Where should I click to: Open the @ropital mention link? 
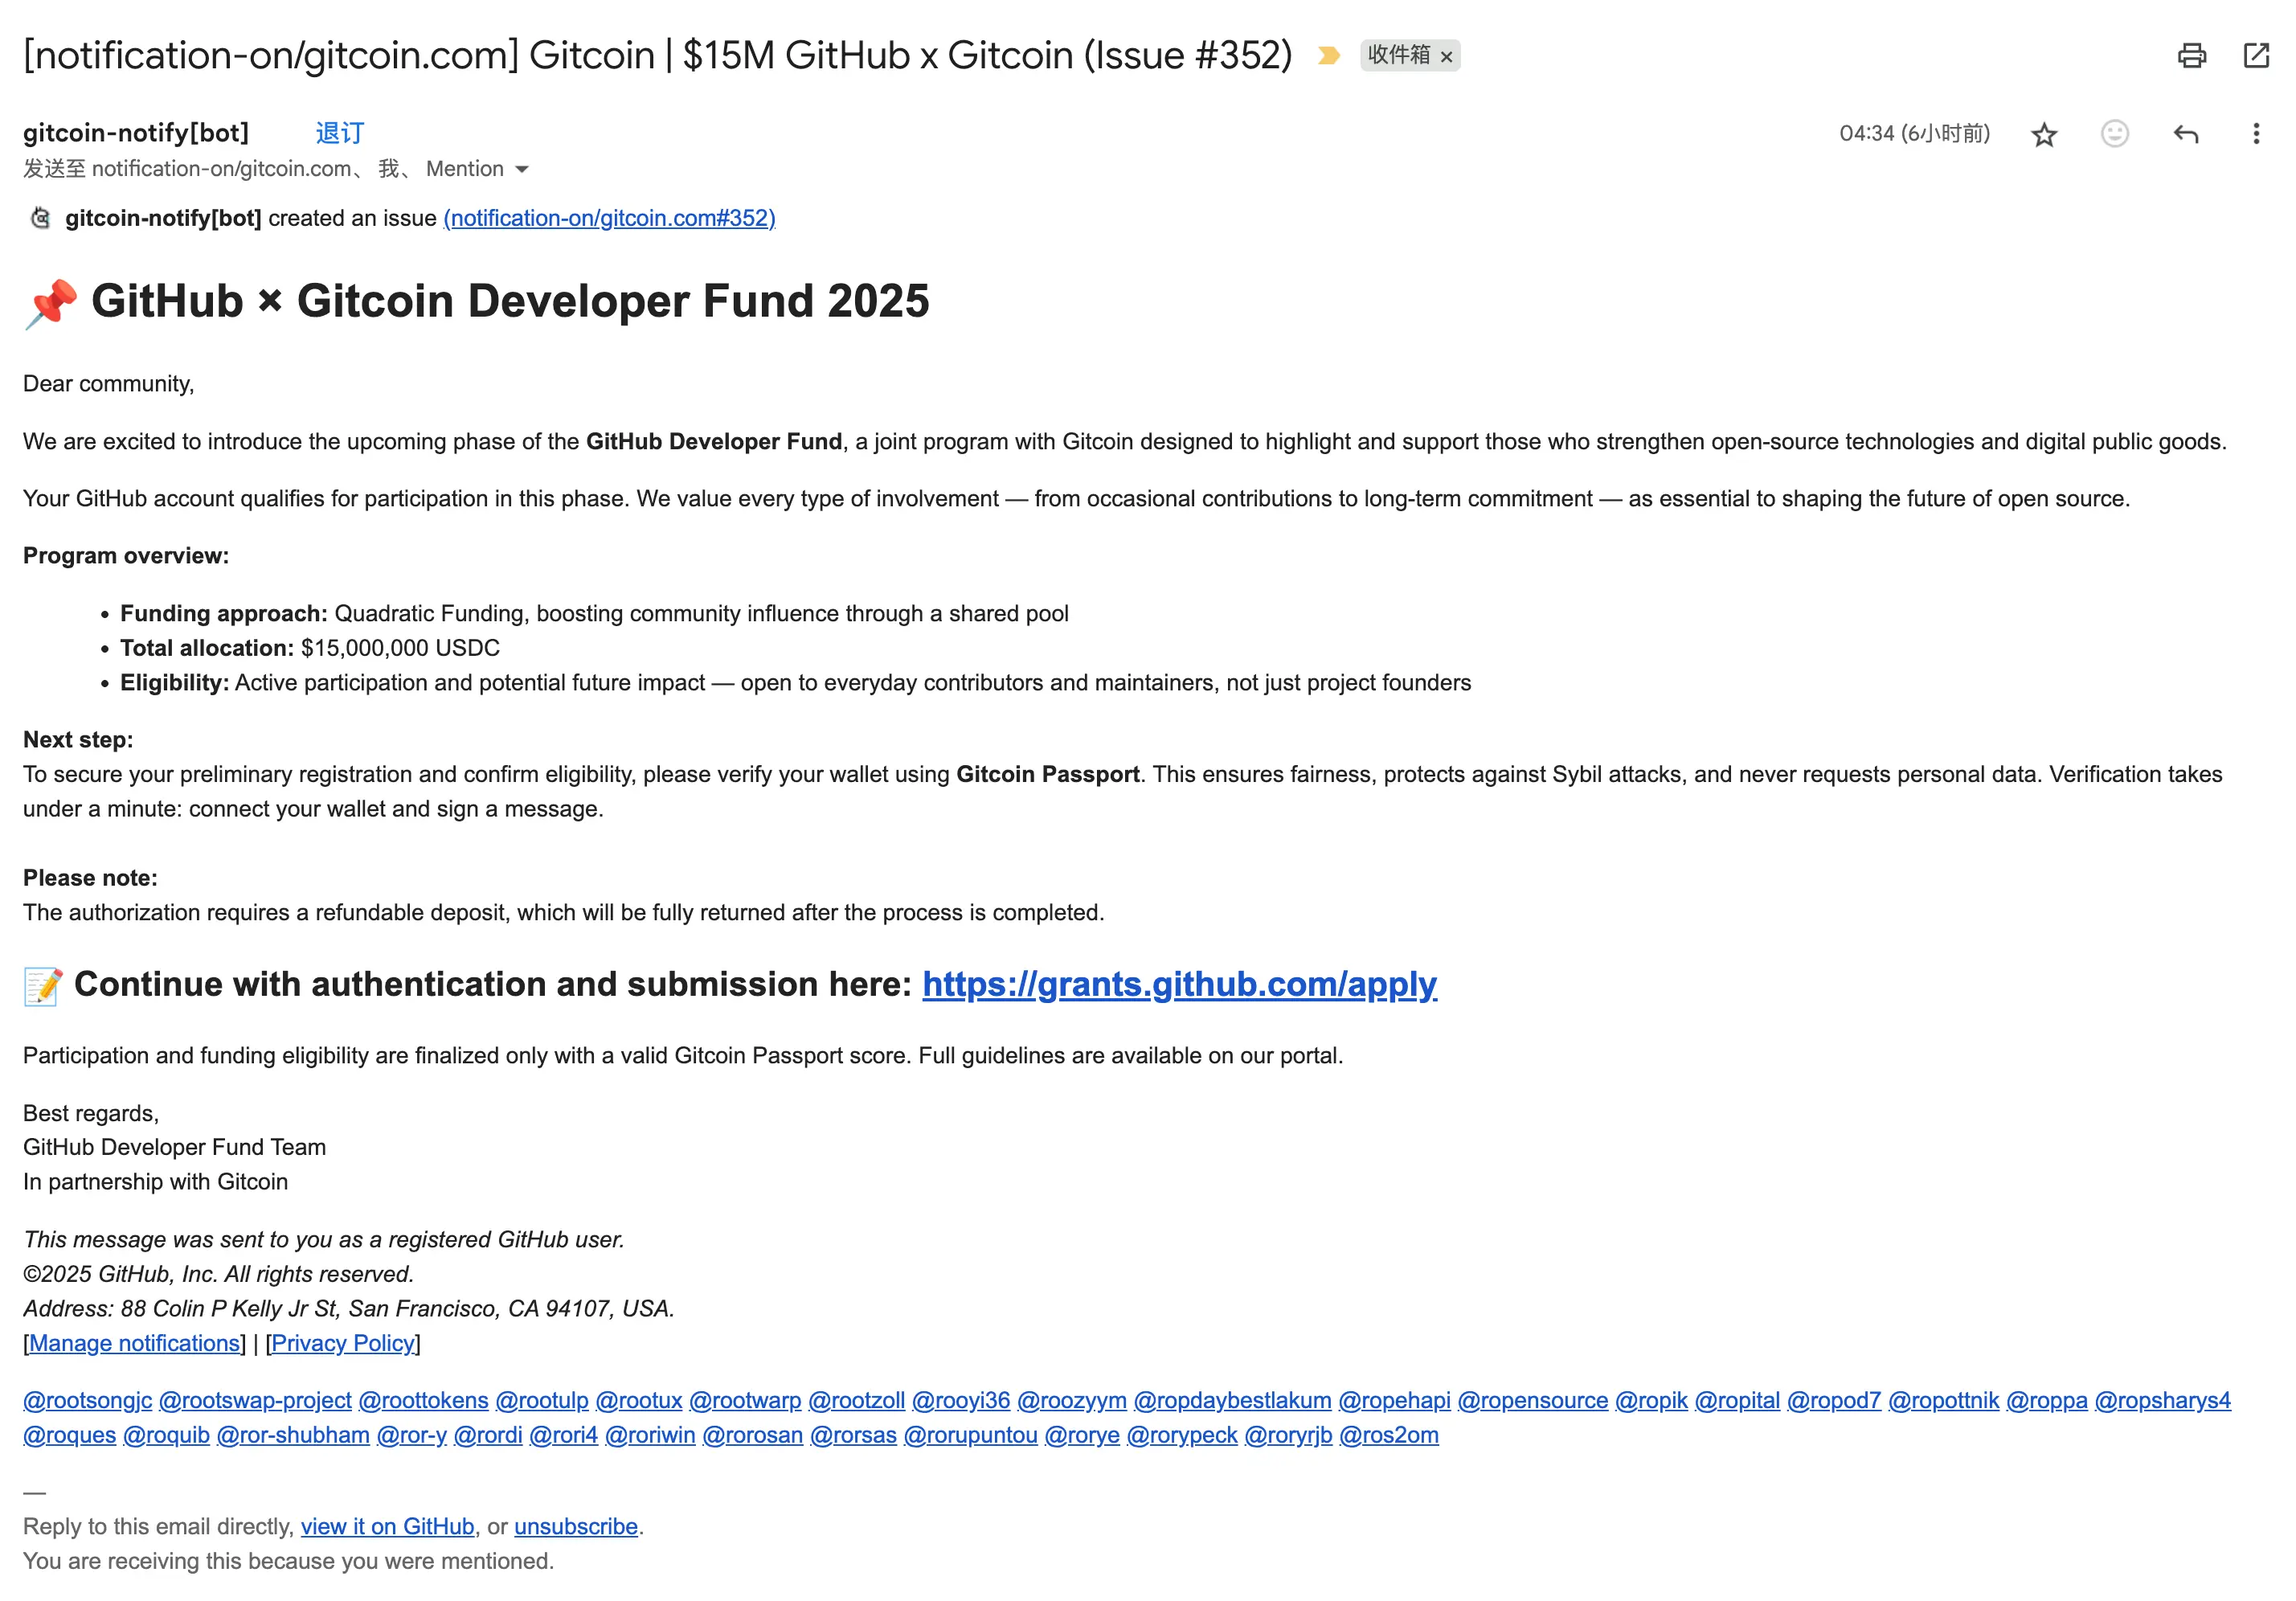point(1737,1400)
